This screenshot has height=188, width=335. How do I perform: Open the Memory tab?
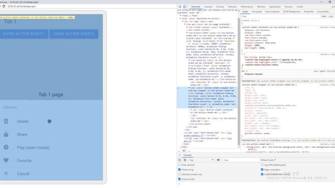point(261,7)
